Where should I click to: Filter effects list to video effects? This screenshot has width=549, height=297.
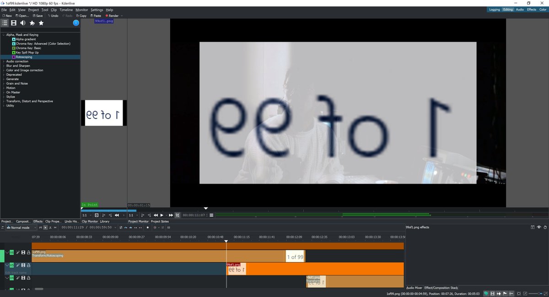coord(14,23)
